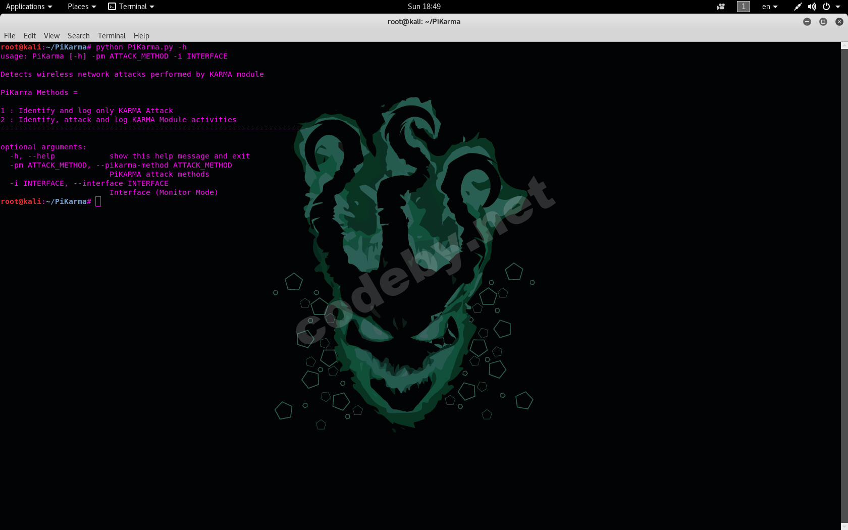Close the root@kali terminal window
The width and height of the screenshot is (848, 530).
pyautogui.click(x=839, y=22)
